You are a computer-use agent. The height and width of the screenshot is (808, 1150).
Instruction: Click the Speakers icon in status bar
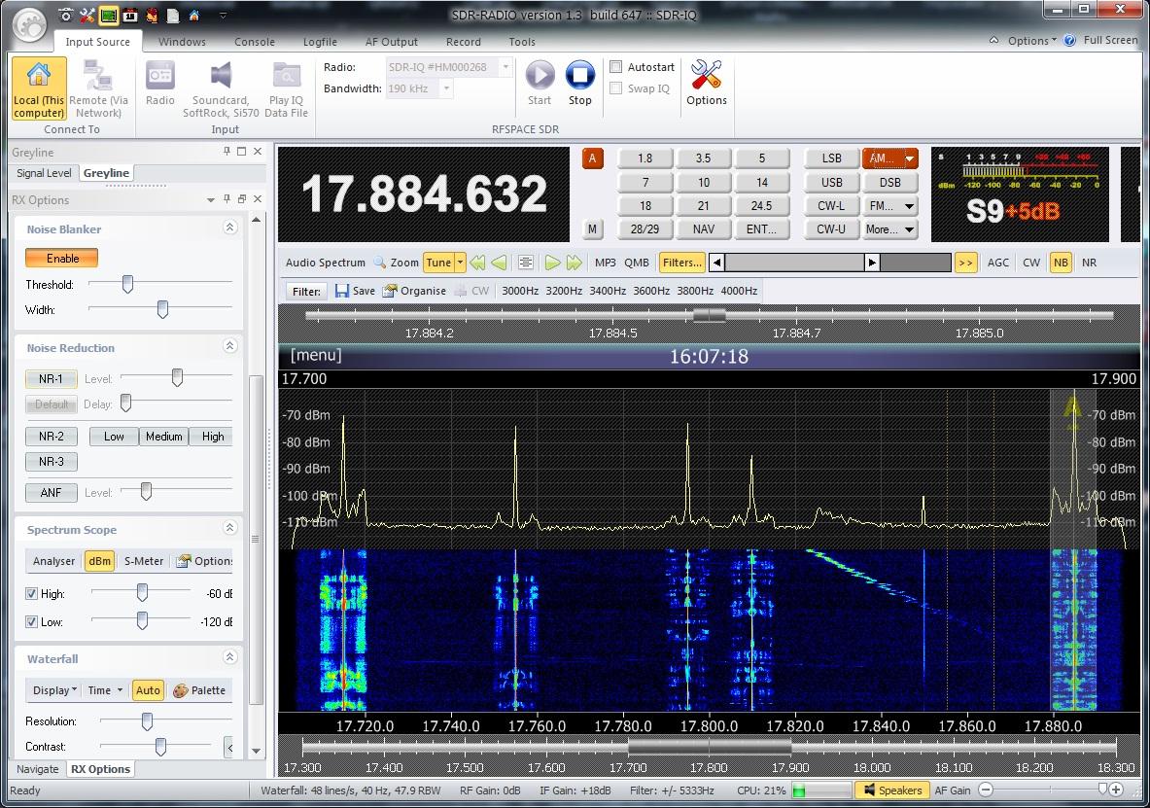coord(869,790)
